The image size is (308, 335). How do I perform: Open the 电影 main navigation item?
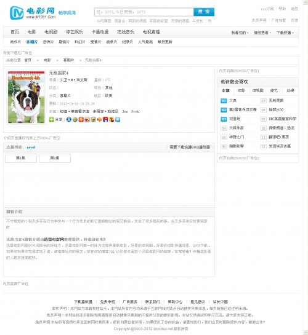pyautogui.click(x=31, y=32)
